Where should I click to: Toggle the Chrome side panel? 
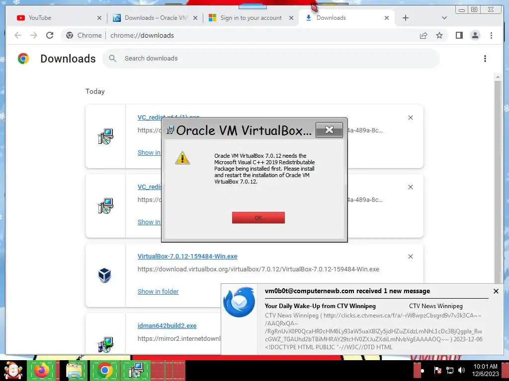pyautogui.click(x=459, y=35)
